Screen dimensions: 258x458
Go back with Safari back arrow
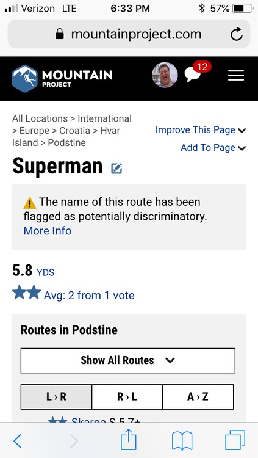point(18,441)
